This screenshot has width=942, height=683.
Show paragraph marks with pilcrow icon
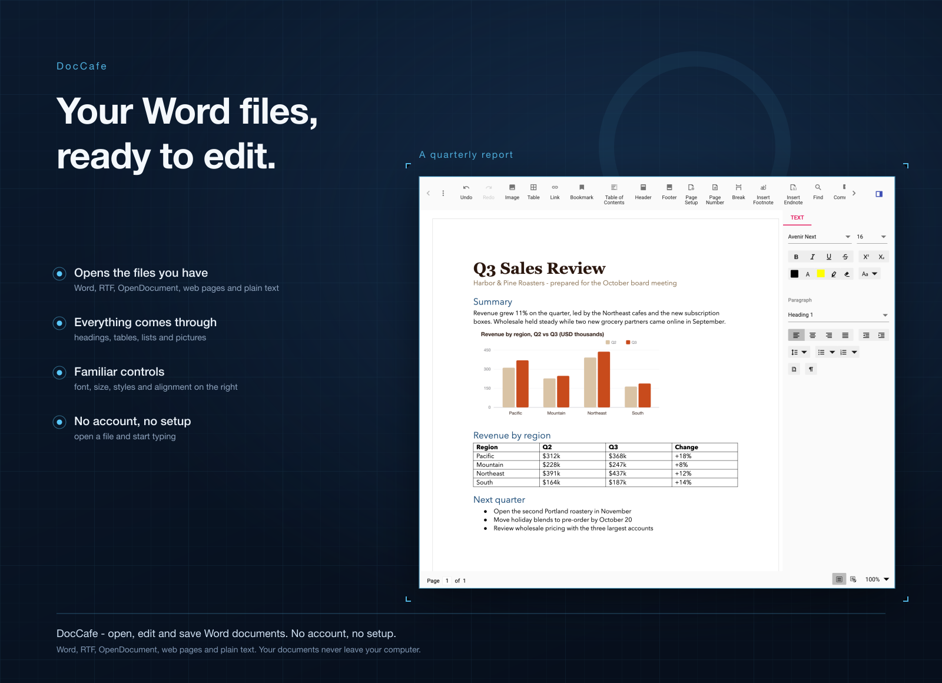(x=811, y=369)
